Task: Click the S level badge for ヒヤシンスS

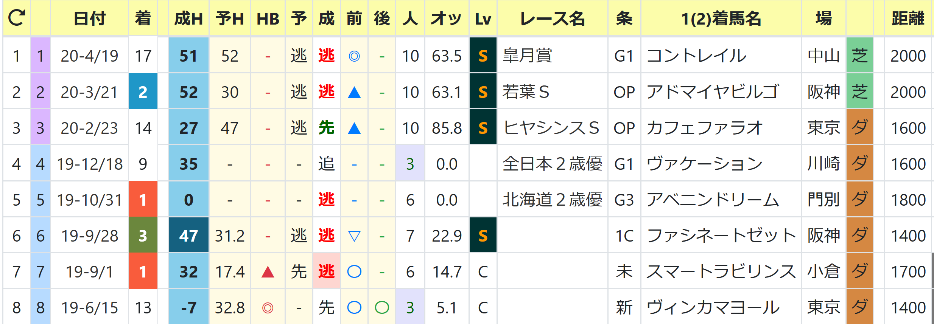Action: (483, 128)
